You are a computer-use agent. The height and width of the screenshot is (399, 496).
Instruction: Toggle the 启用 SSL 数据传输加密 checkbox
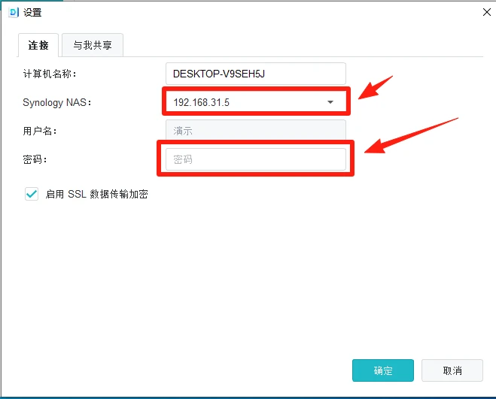(32, 194)
